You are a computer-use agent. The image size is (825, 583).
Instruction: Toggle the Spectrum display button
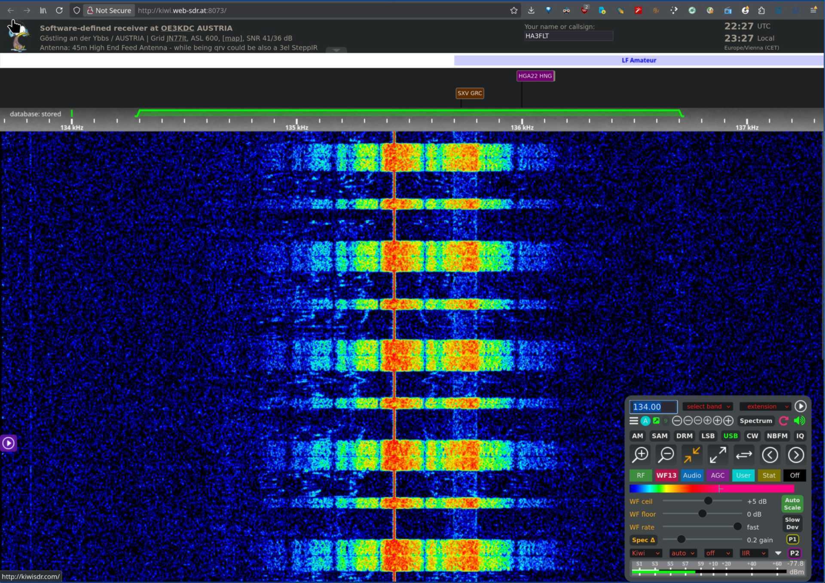[x=755, y=421]
